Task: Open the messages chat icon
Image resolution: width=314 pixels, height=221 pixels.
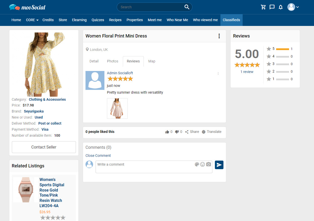Action: pos(272,7)
